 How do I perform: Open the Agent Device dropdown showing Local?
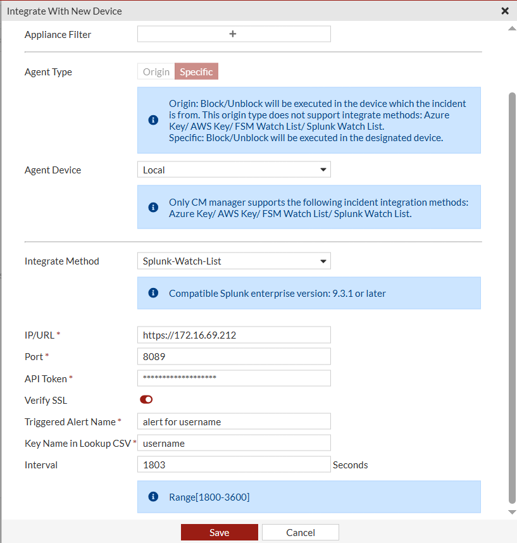tap(234, 169)
